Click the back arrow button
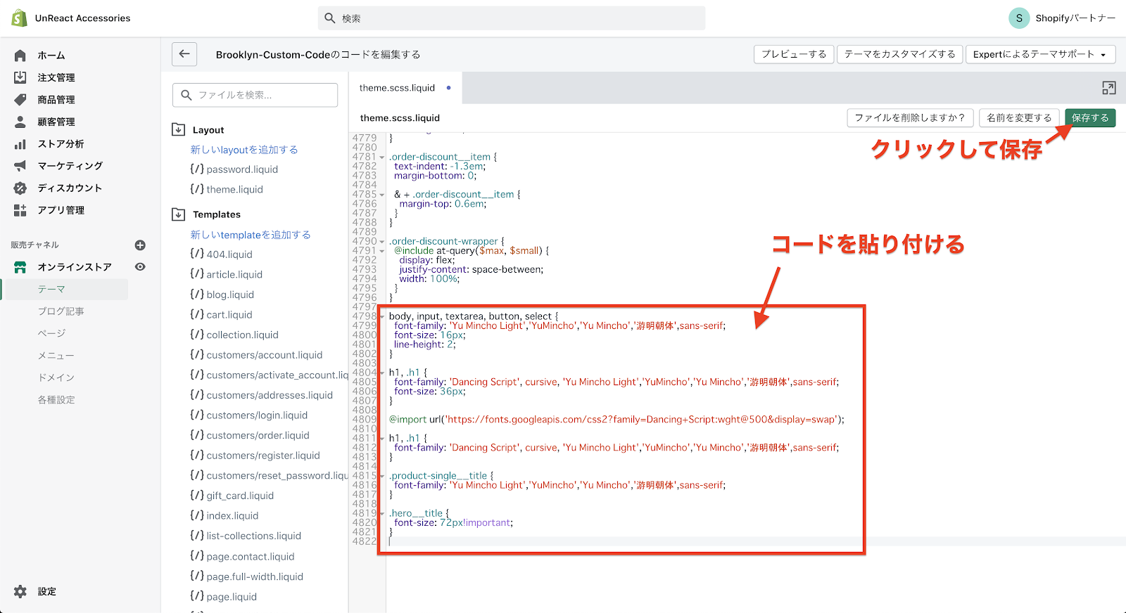This screenshot has width=1126, height=613. [x=184, y=54]
